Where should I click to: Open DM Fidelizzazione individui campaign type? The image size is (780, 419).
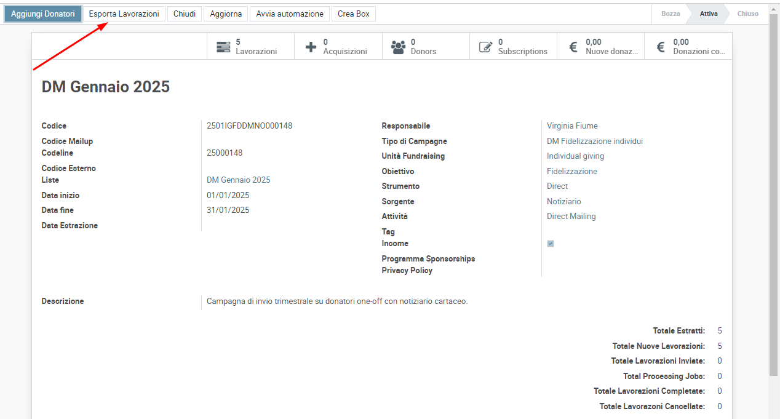594,142
